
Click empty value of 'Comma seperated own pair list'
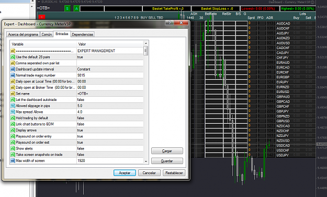[110, 63]
